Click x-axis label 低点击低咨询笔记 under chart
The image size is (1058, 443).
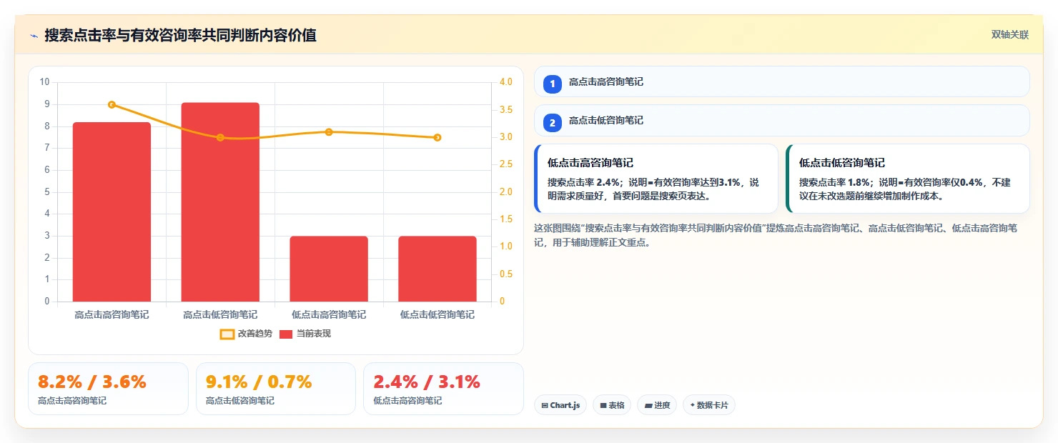tap(437, 314)
